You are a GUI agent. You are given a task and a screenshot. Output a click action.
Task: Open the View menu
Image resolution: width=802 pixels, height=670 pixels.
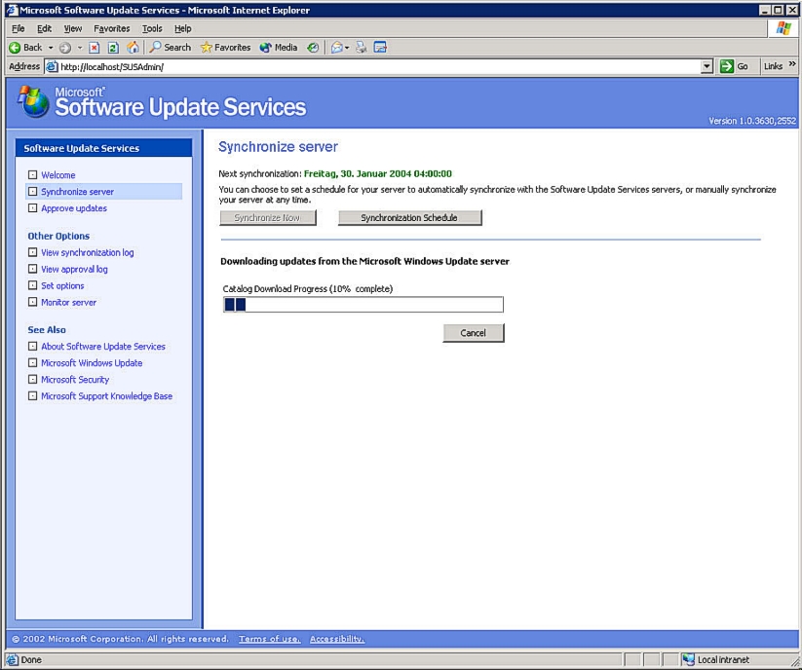click(73, 28)
